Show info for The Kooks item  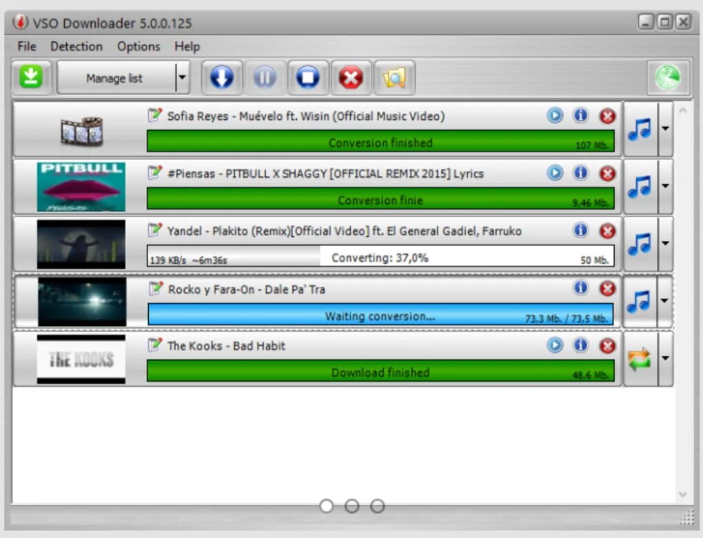coord(580,345)
